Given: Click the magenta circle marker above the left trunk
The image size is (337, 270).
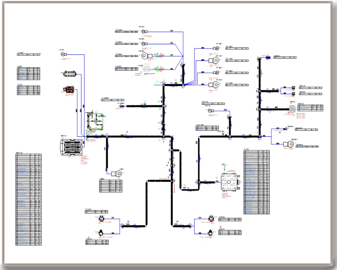Looking at the screenshot, I should (x=127, y=132).
